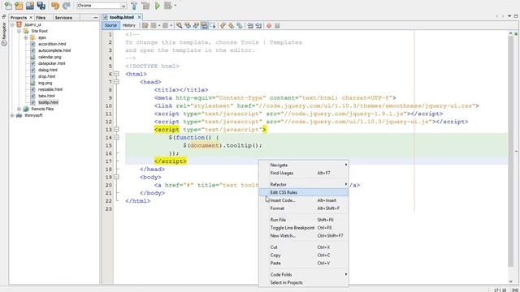Click the Debug Project icon
The width and height of the screenshot is (520, 292).
pyautogui.click(x=168, y=6)
